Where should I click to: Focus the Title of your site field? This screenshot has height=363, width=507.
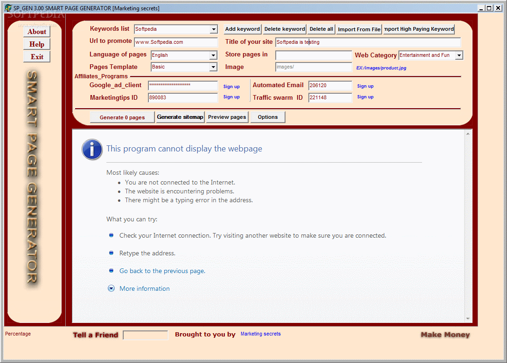[368, 42]
